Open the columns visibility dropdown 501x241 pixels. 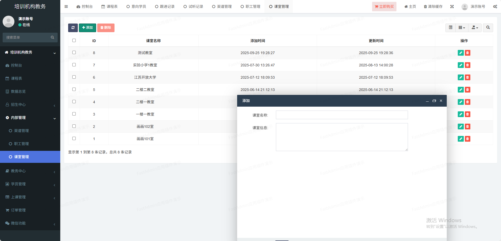(462, 28)
